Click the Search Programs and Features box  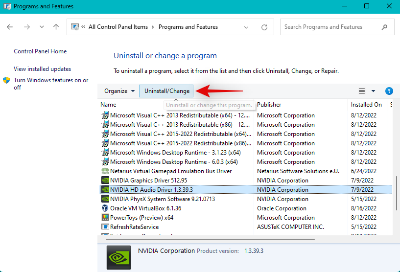[x=337, y=27]
